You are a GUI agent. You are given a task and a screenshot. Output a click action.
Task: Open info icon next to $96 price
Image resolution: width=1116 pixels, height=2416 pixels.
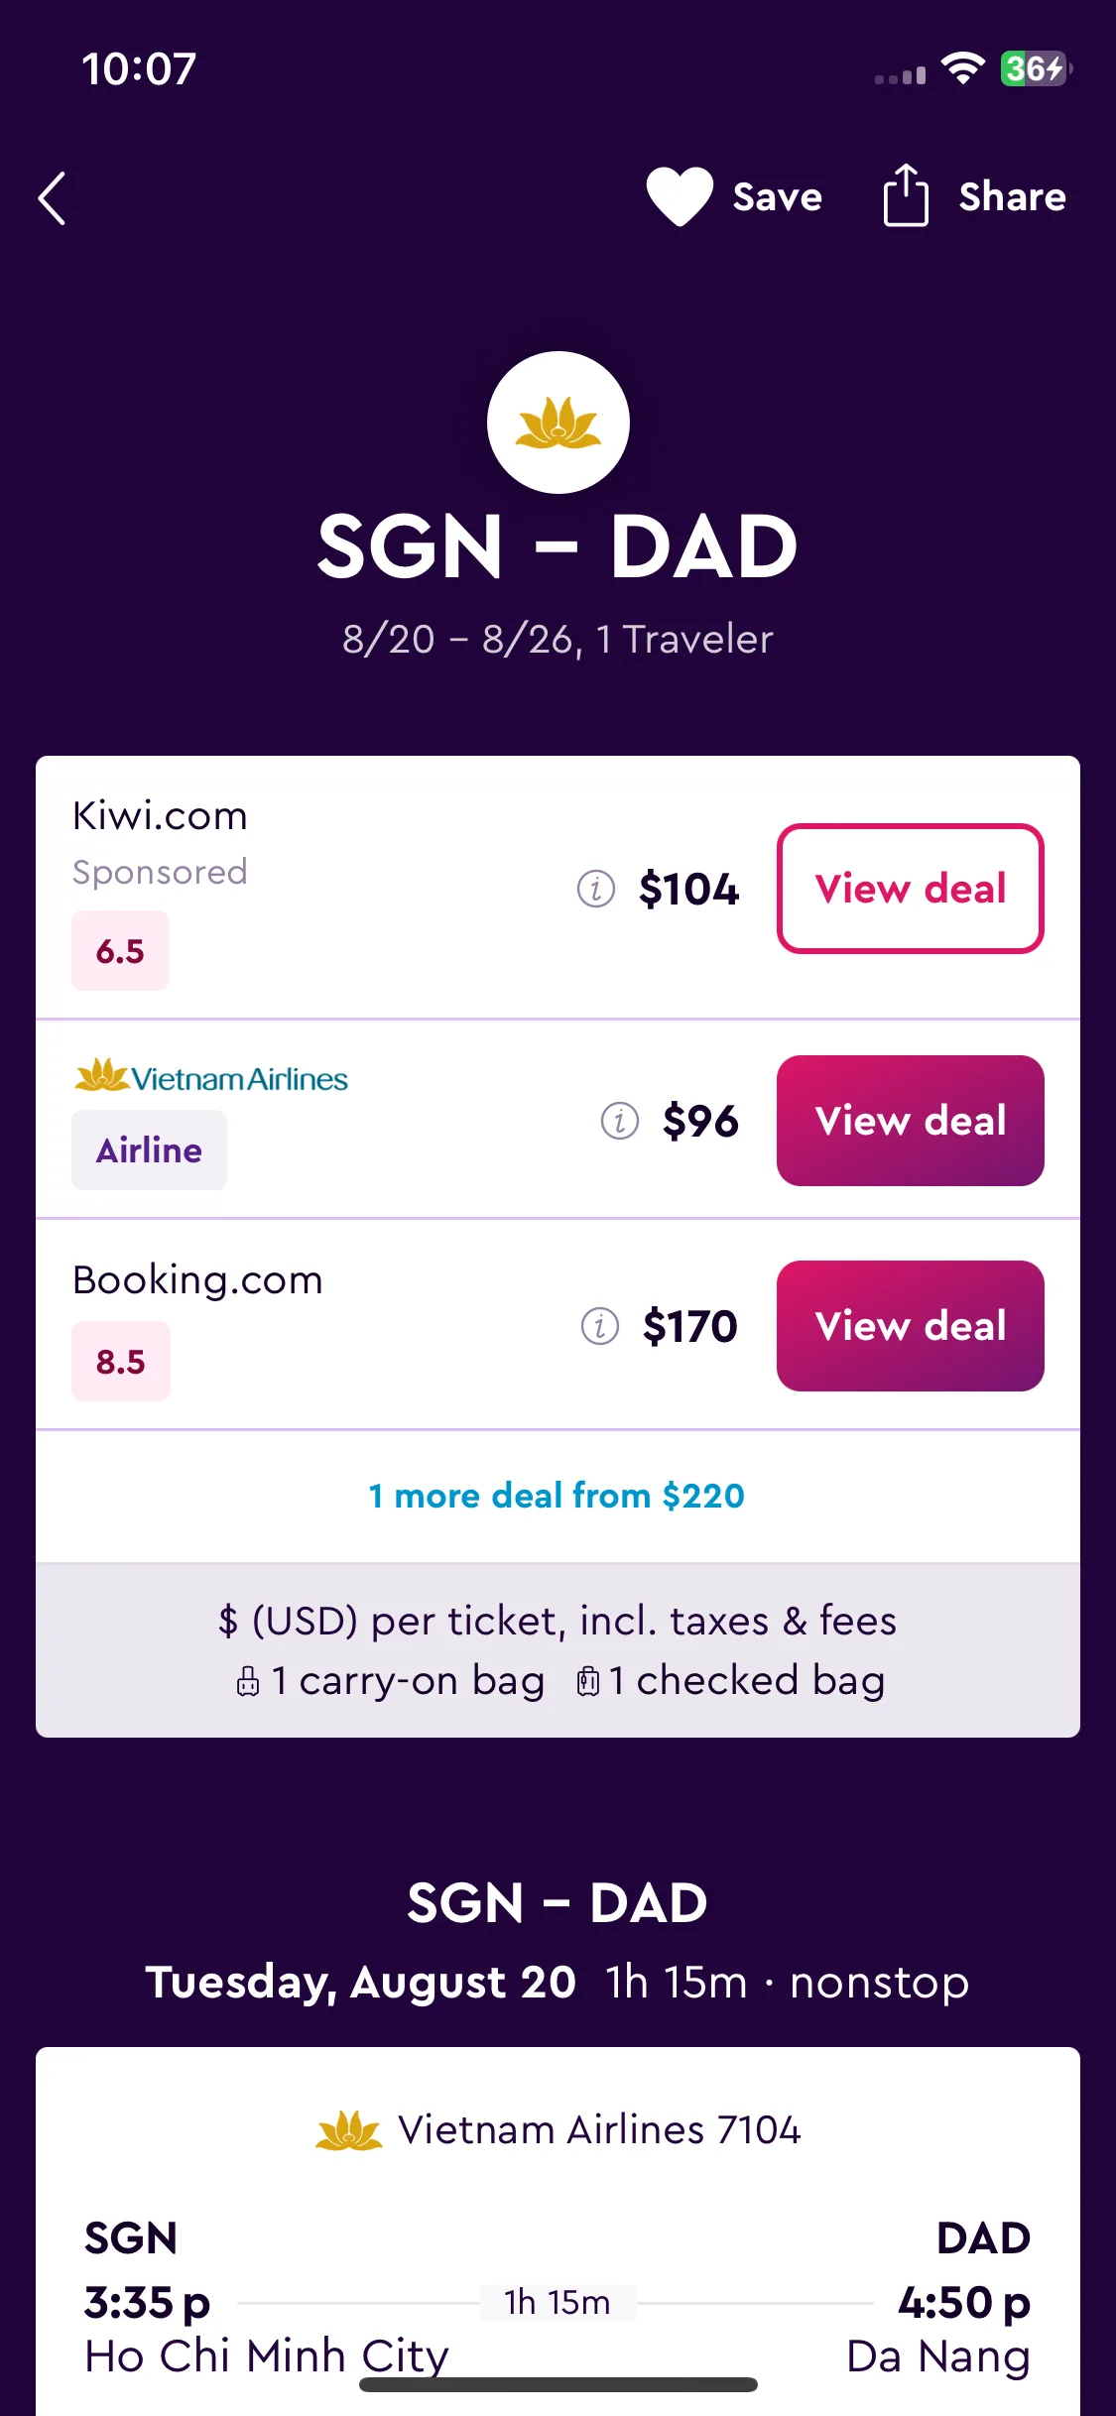[x=620, y=1121]
